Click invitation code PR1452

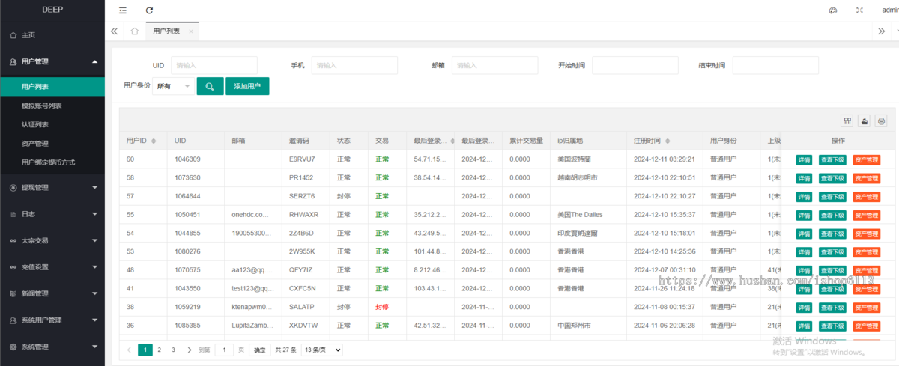coord(302,178)
